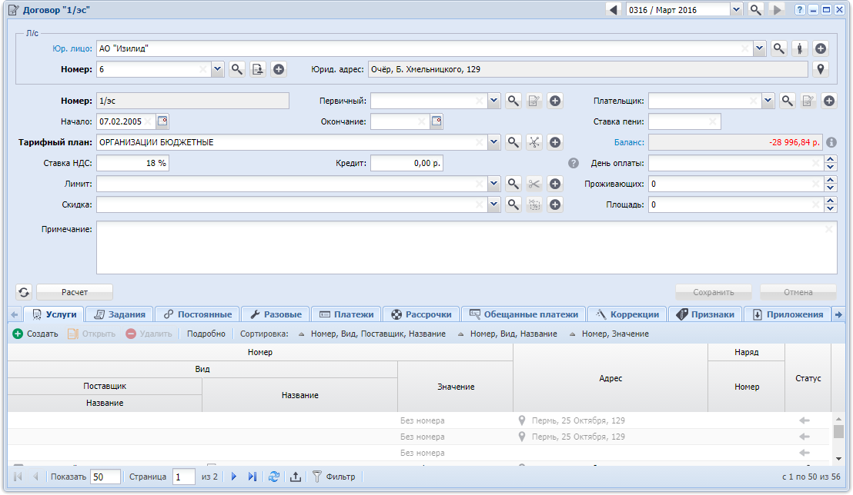Expand Лимит dropdown arrow
This screenshot has width=853, height=495.
click(494, 184)
